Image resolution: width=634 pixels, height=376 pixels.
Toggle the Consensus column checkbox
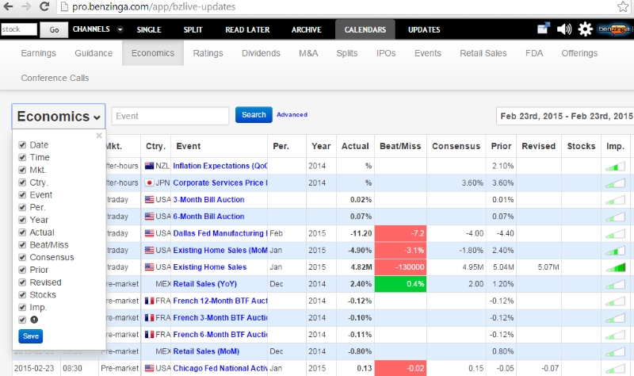coord(22,258)
